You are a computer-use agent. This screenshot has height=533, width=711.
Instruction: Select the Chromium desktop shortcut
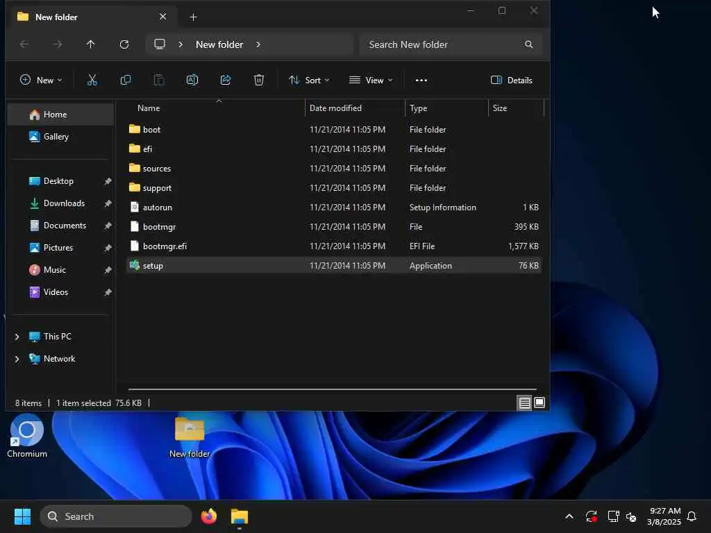tap(27, 436)
